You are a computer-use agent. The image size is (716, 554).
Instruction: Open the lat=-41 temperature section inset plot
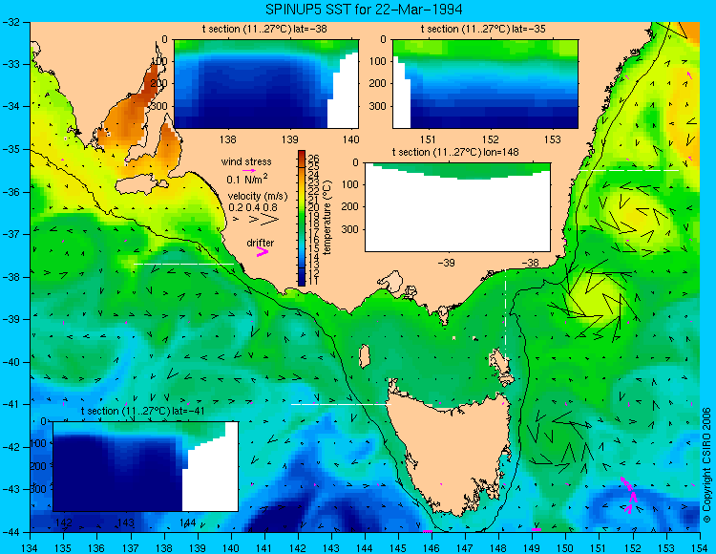(x=146, y=466)
